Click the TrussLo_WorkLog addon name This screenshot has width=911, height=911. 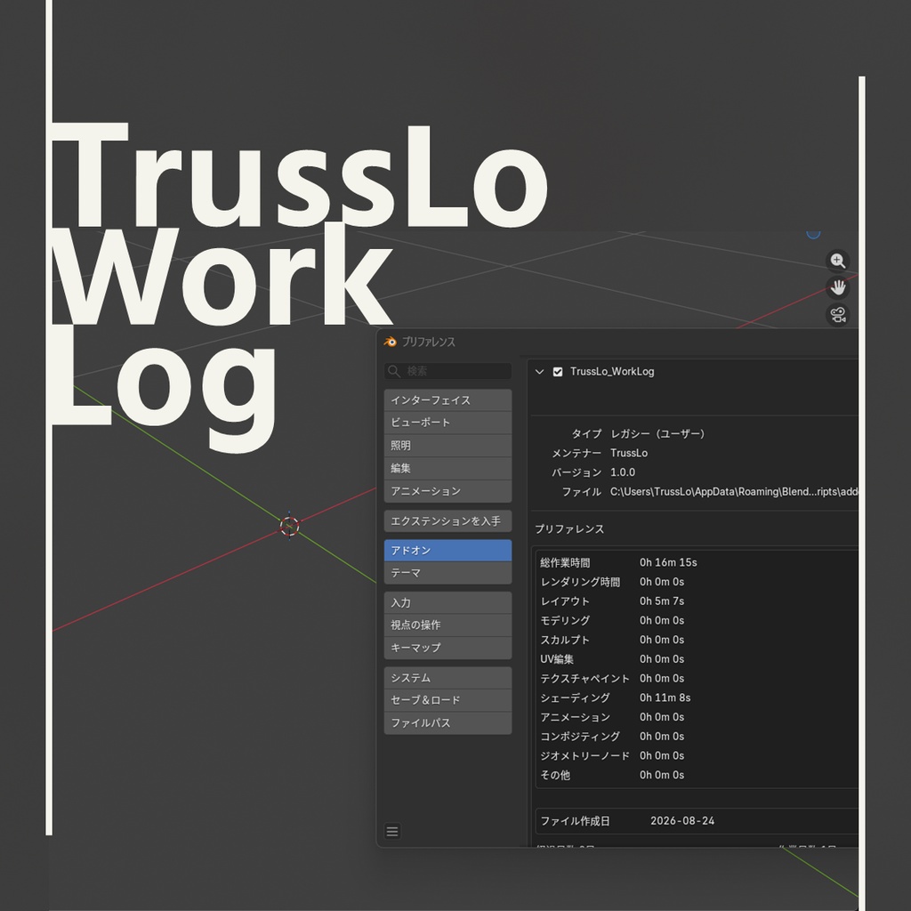(612, 372)
